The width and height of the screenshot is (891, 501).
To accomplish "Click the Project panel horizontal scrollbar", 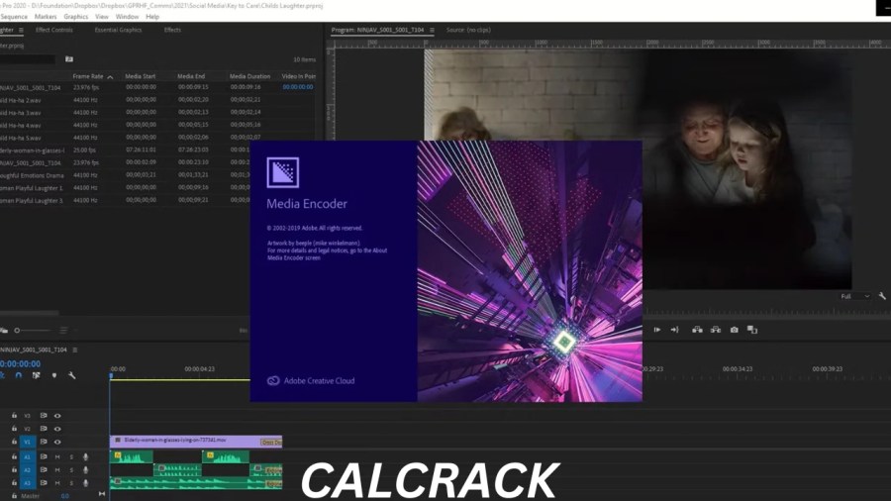I will coord(30,313).
